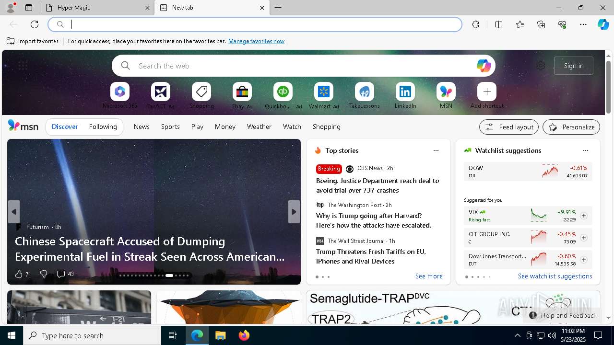Select the Following feed tab
Image resolution: width=614 pixels, height=345 pixels.
(x=103, y=126)
